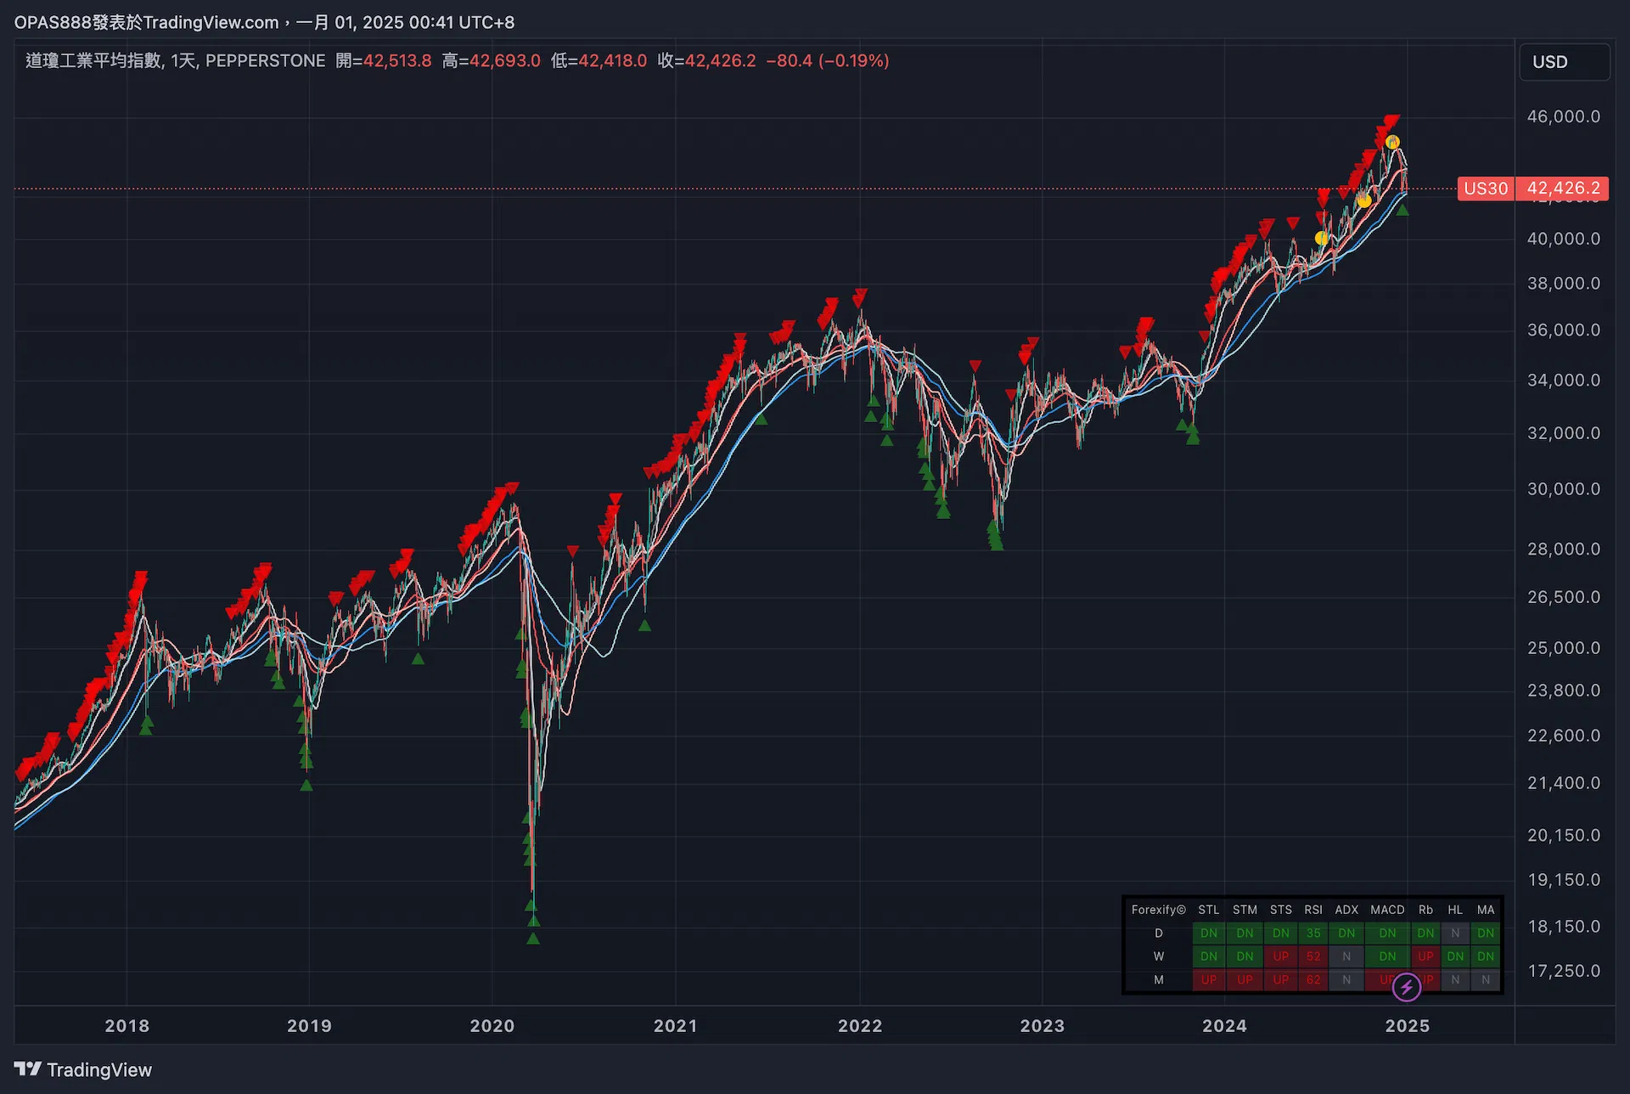Click the 2018 label on time axis

[127, 1026]
